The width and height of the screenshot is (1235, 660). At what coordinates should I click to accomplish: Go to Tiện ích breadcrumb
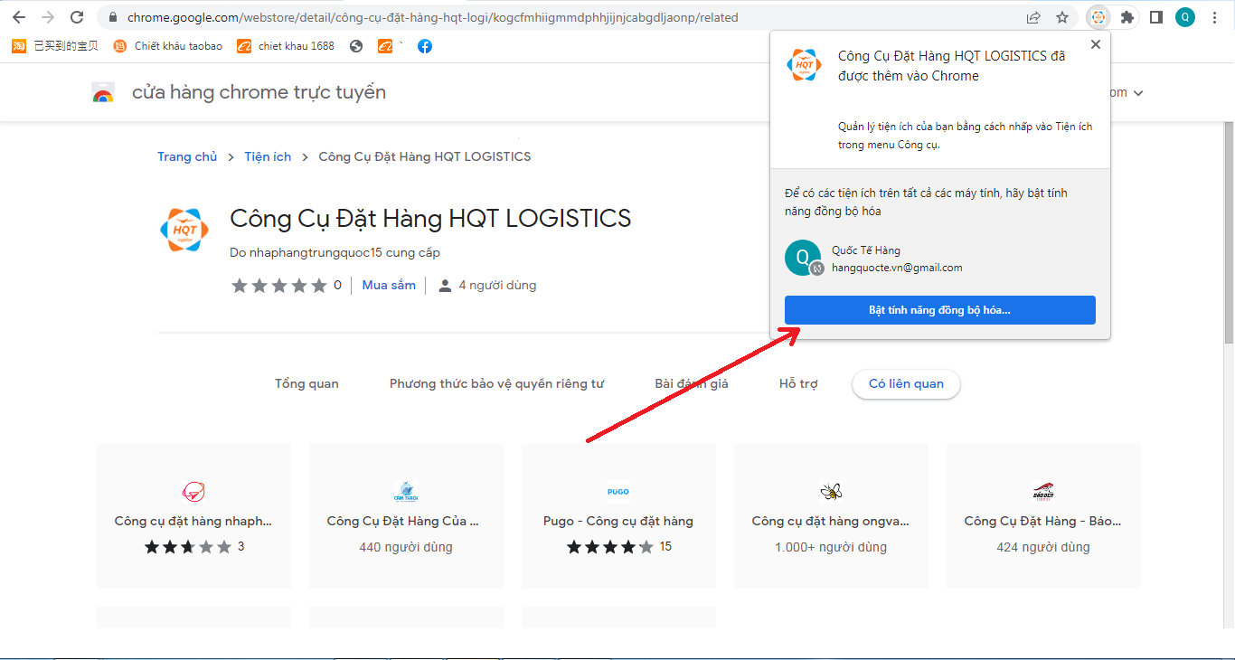[268, 156]
